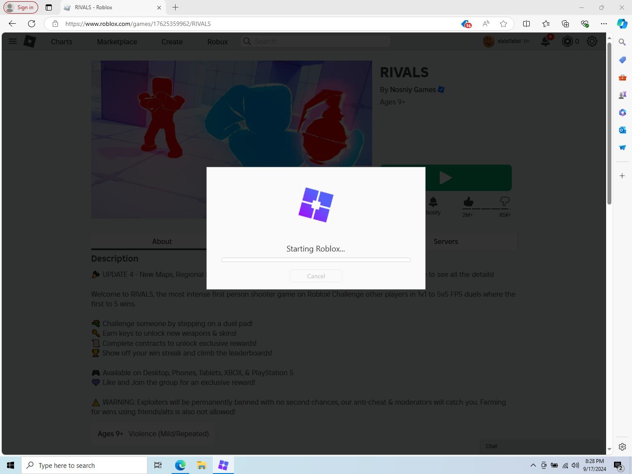Open xlxlxl1xlixl profile avatar

[x=488, y=41]
